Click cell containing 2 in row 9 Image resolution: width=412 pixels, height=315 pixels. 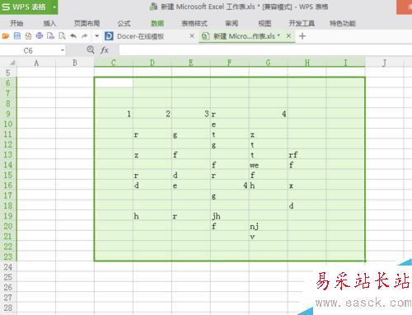[152, 114]
